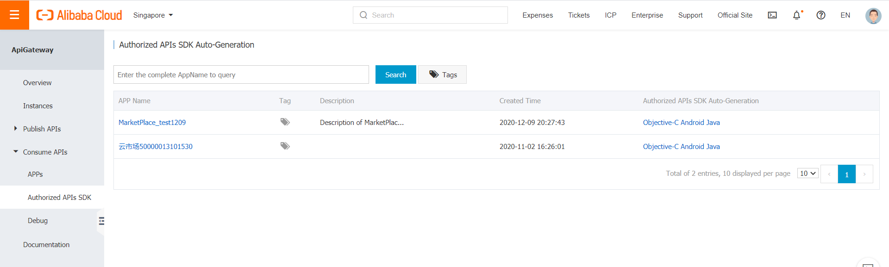Click the Description of MarketPlac... cell
This screenshot has width=889, height=267.
click(x=362, y=123)
